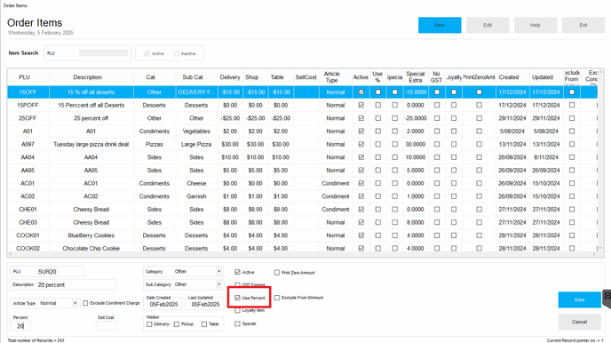
Task: Click the Created column header
Action: pos(509,77)
